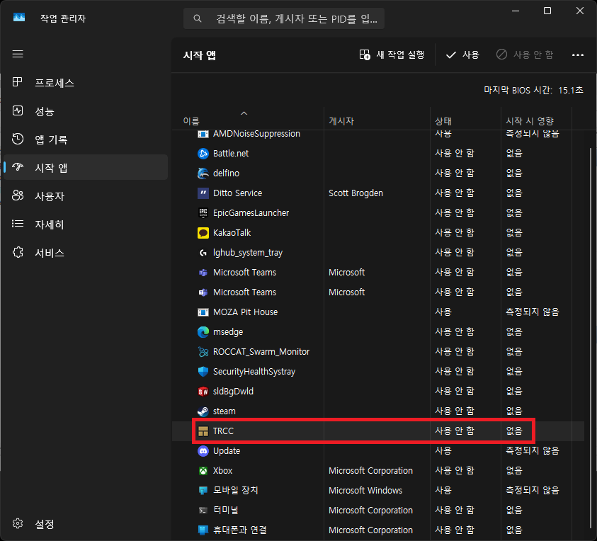The height and width of the screenshot is (541, 597).
Task: Click Battle.net status 사용 안 함
Action: 455,153
